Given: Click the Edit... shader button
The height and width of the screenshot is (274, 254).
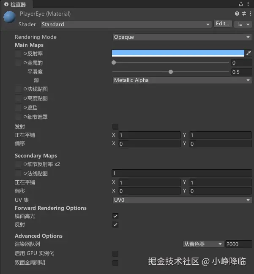Looking at the screenshot, I should (222, 24).
